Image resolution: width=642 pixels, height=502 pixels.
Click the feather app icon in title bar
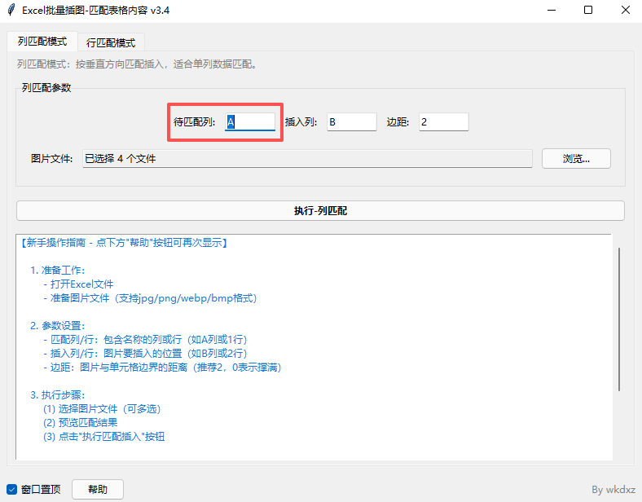point(12,10)
